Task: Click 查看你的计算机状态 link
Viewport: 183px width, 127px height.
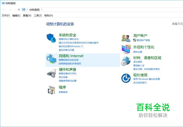Action: coord(69,39)
